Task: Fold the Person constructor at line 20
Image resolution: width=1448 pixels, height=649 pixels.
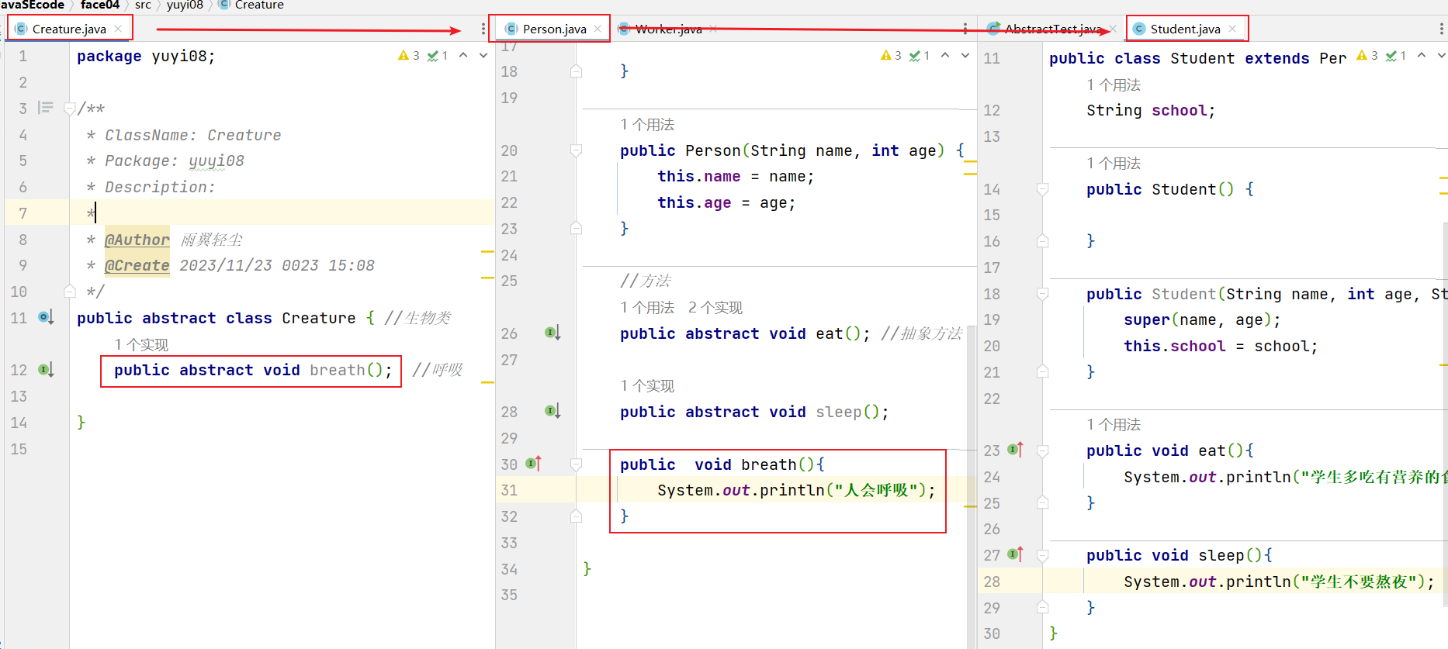Action: point(576,150)
